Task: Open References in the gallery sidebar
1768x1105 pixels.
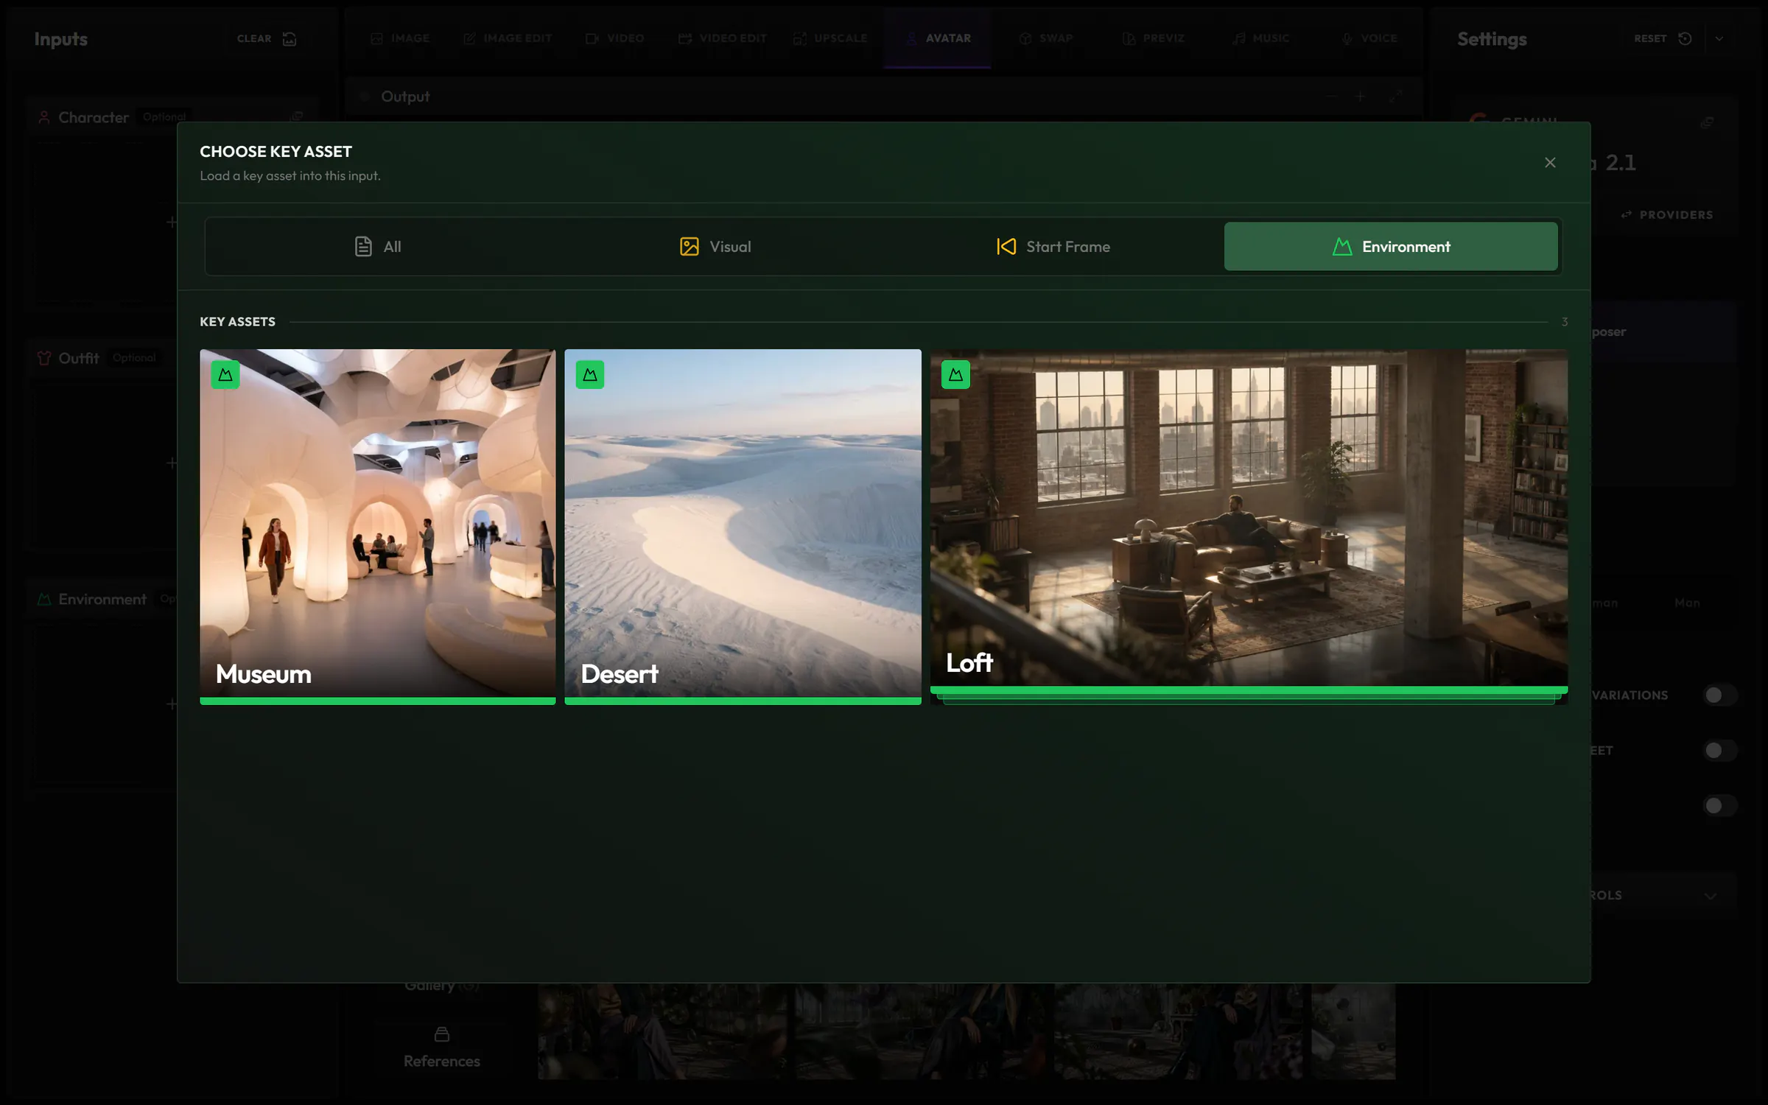Action: tap(441, 1048)
